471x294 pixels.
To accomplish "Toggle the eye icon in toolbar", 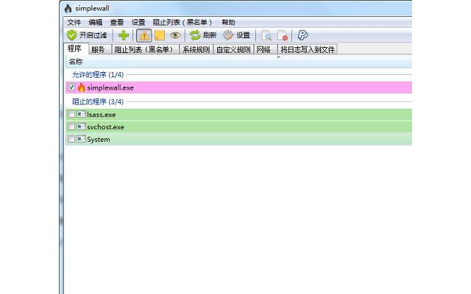I will coord(175,35).
